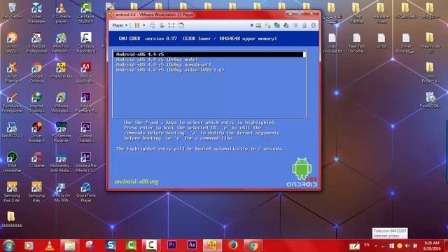Open Windows Start menu

pyautogui.click(x=8, y=246)
